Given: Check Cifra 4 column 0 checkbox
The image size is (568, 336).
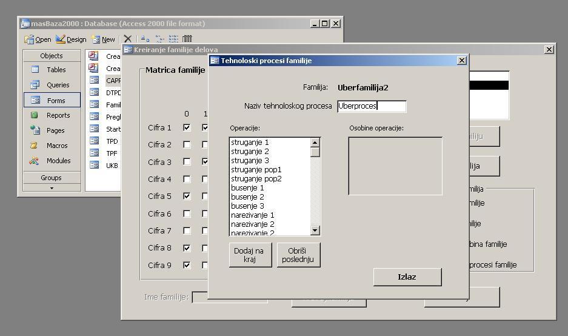Looking at the screenshot, I should [187, 179].
